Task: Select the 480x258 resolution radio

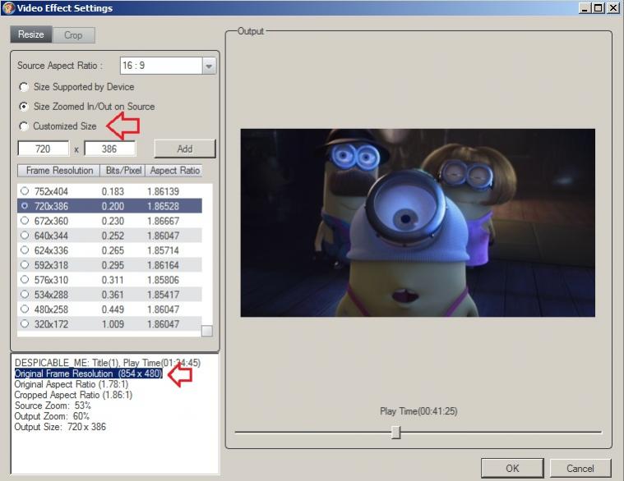Action: coord(25,309)
